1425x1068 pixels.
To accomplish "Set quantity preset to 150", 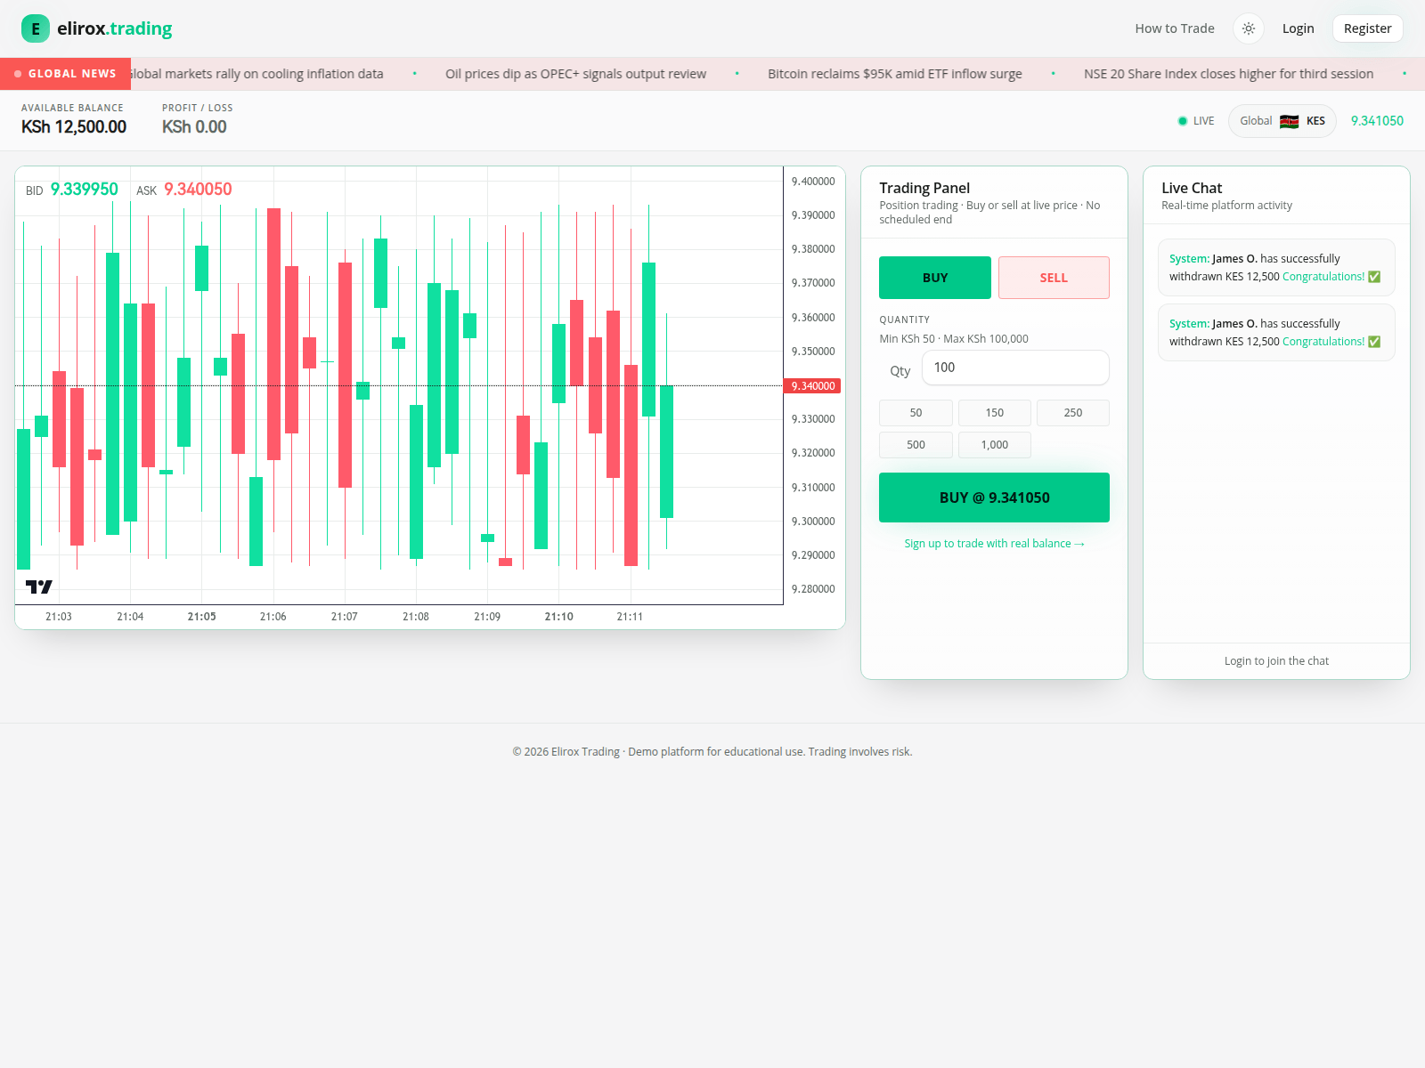I will pyautogui.click(x=994, y=413).
